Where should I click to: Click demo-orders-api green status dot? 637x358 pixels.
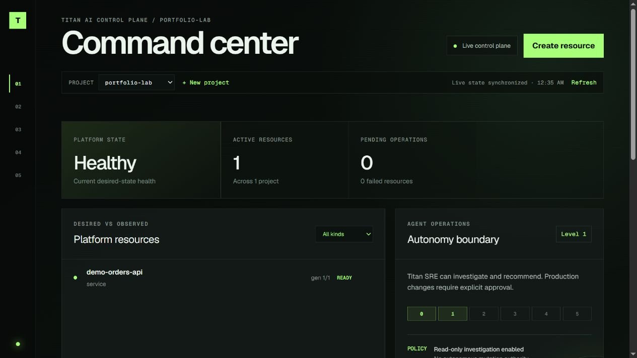76,278
